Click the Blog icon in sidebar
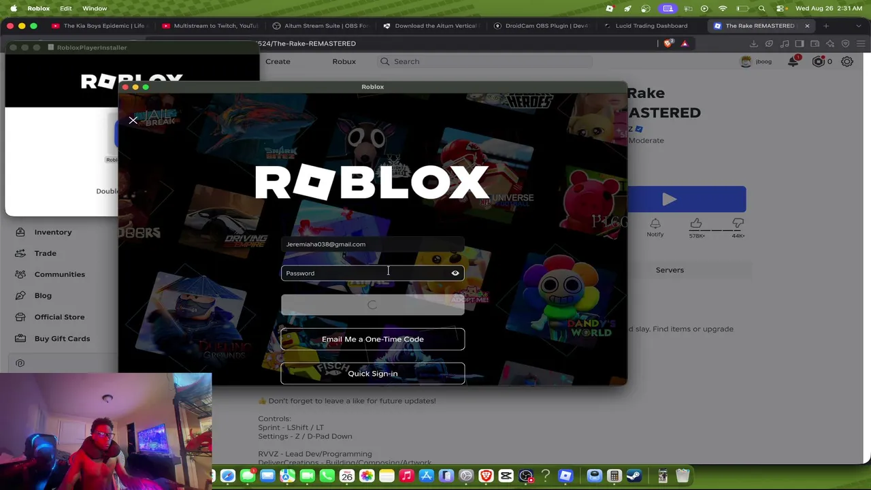The image size is (871, 490). [20, 295]
